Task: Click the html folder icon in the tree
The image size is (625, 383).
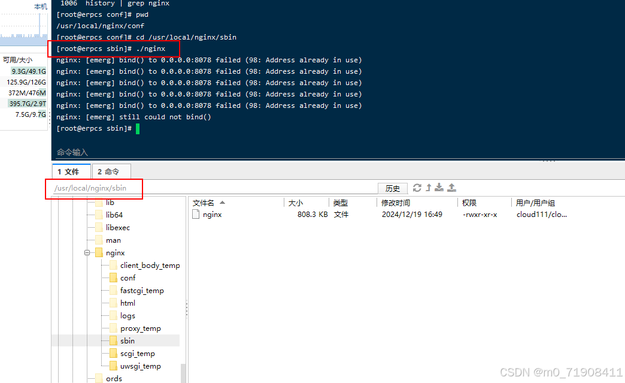Action: tap(113, 303)
